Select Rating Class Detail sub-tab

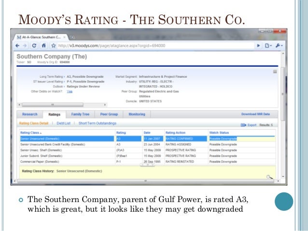coord(34,123)
